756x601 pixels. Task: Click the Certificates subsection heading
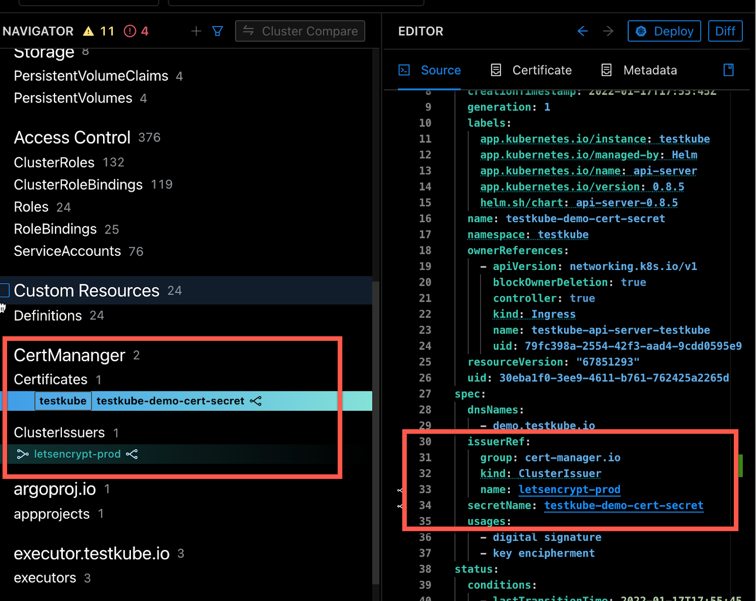point(51,379)
